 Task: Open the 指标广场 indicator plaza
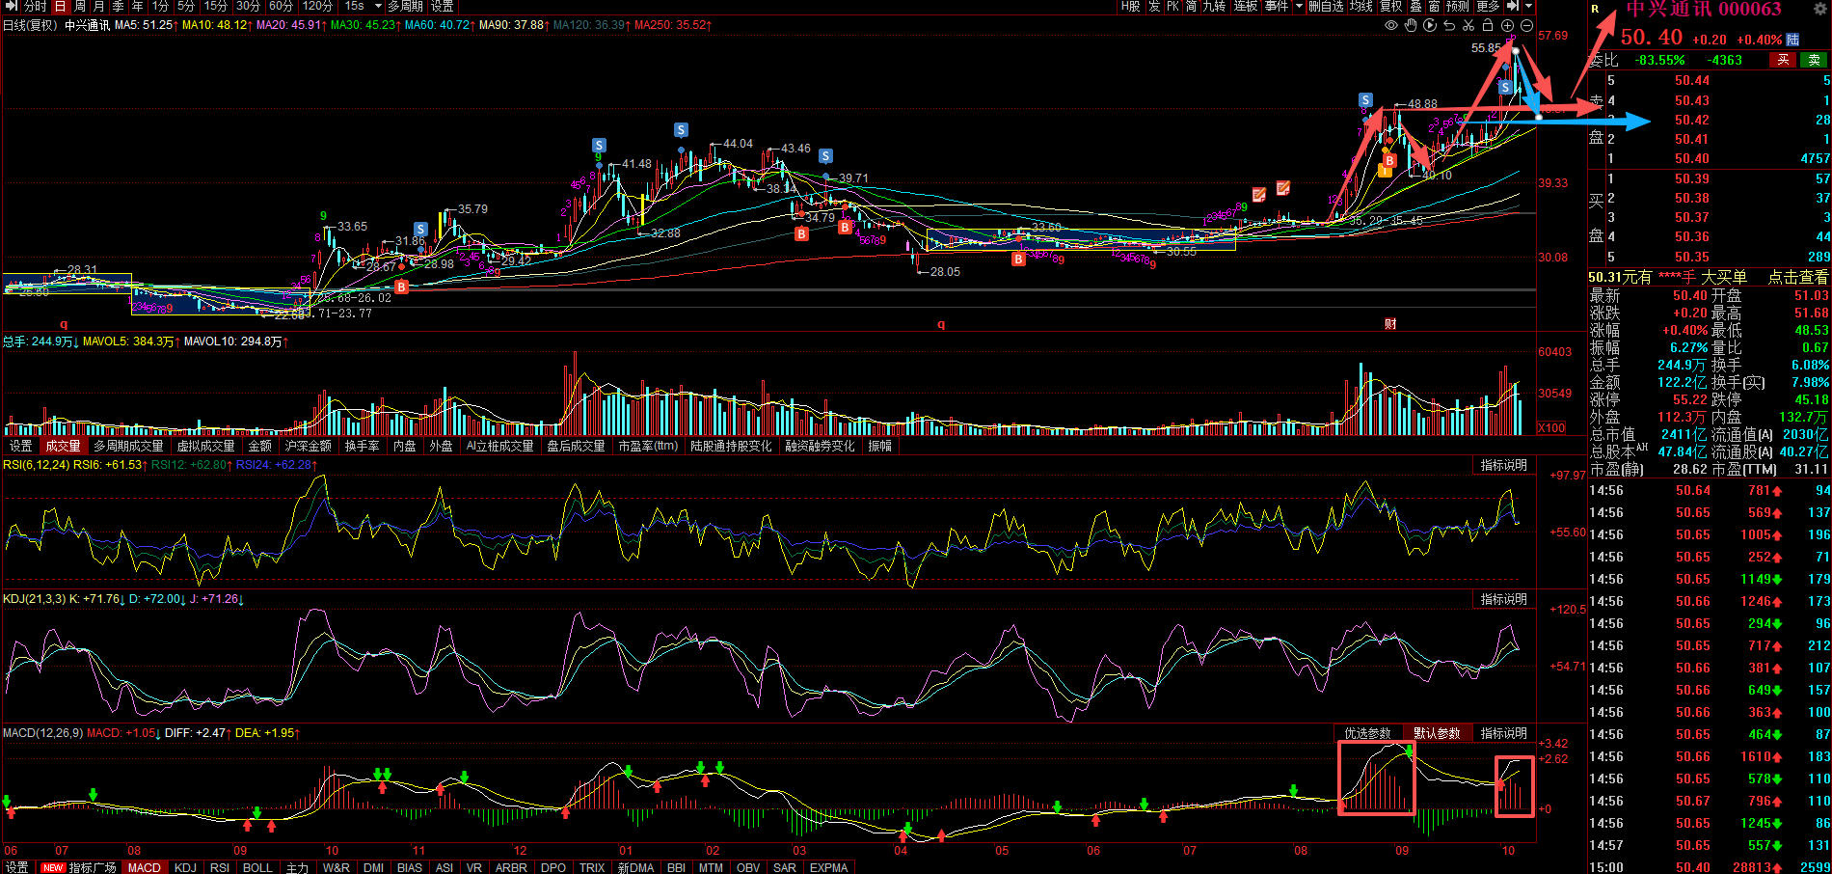(93, 867)
